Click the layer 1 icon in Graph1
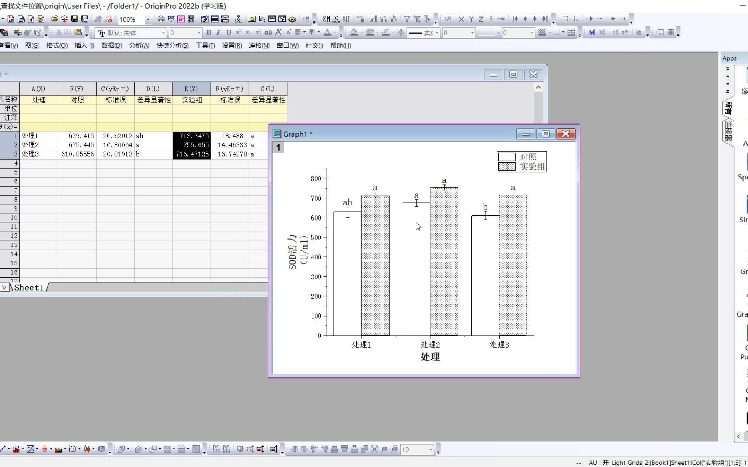Viewport: 748px width, 467px height. pos(278,147)
